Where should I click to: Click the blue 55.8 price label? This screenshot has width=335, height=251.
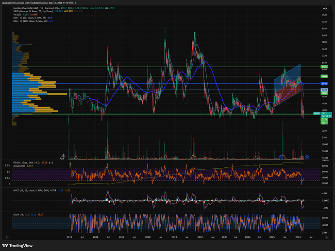[324, 84]
